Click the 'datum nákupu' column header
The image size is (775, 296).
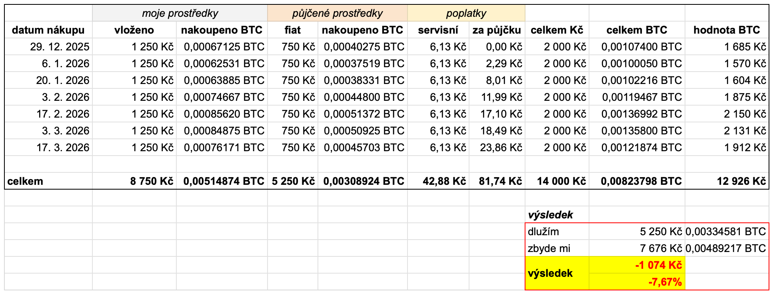48,30
